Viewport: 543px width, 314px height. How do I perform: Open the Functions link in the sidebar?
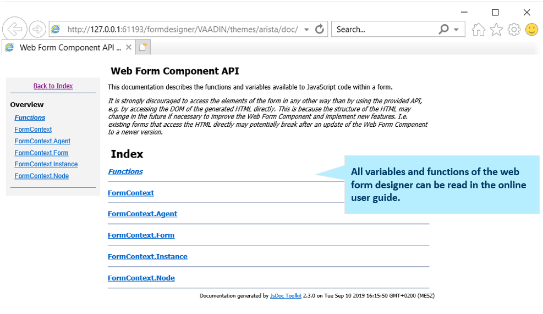(x=30, y=118)
